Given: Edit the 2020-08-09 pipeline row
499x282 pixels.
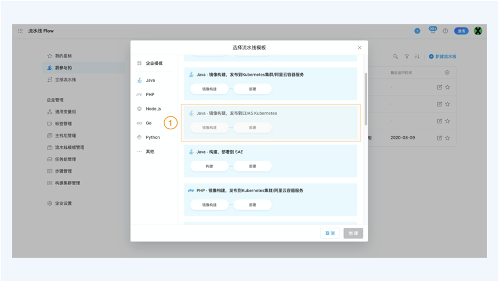Looking at the screenshot, I should coord(439,138).
